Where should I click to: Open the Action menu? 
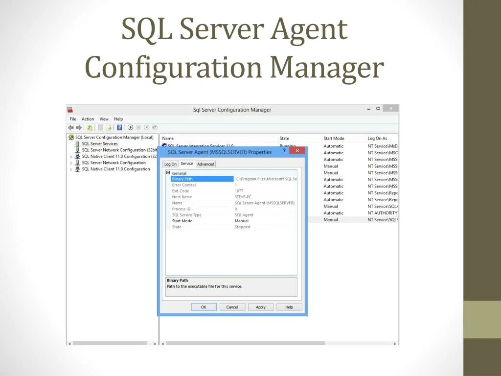[x=88, y=119]
